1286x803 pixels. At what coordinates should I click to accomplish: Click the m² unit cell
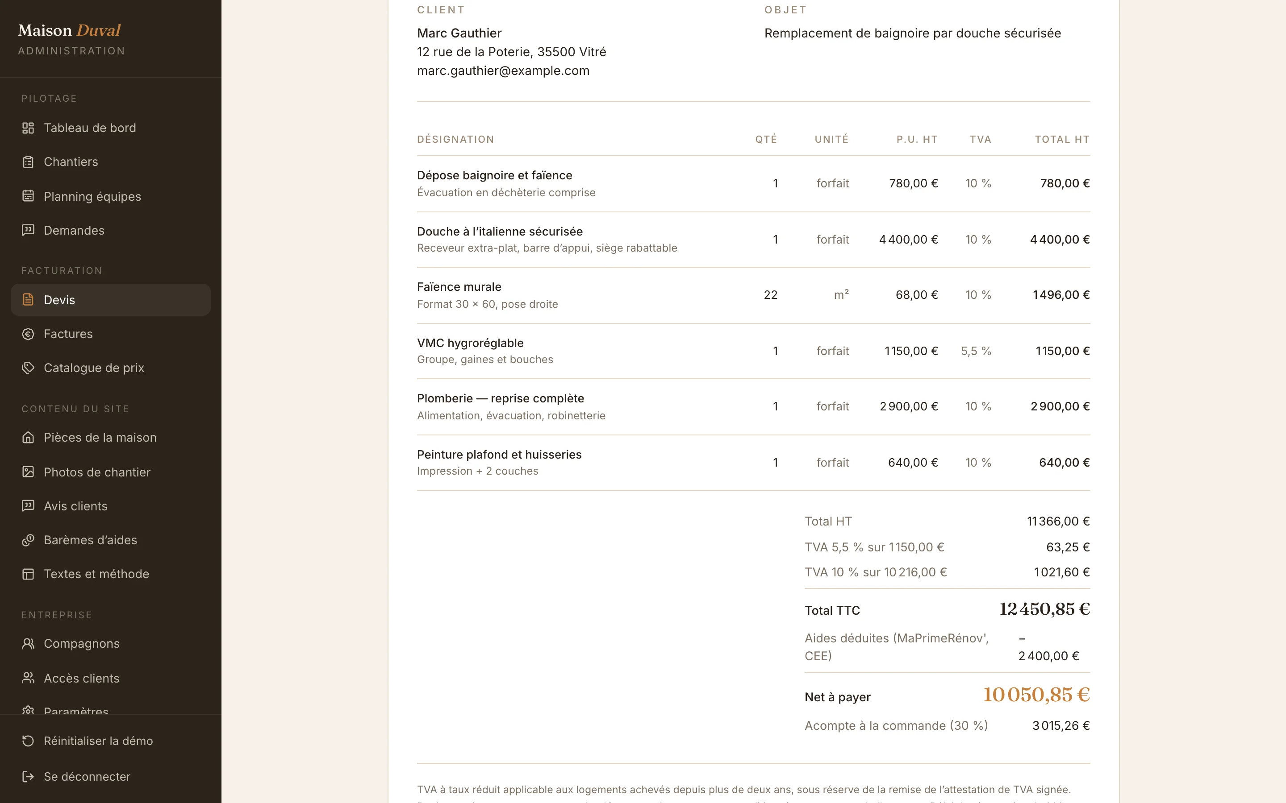(x=841, y=295)
